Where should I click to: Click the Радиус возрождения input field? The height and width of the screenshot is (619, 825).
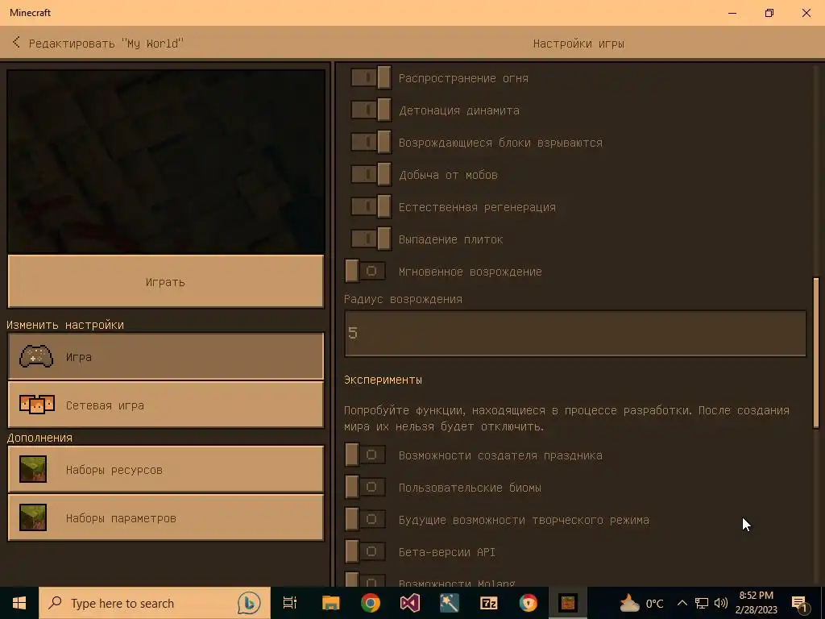tap(575, 333)
